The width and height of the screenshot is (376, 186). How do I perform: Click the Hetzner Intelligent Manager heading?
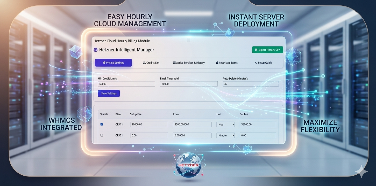click(127, 50)
